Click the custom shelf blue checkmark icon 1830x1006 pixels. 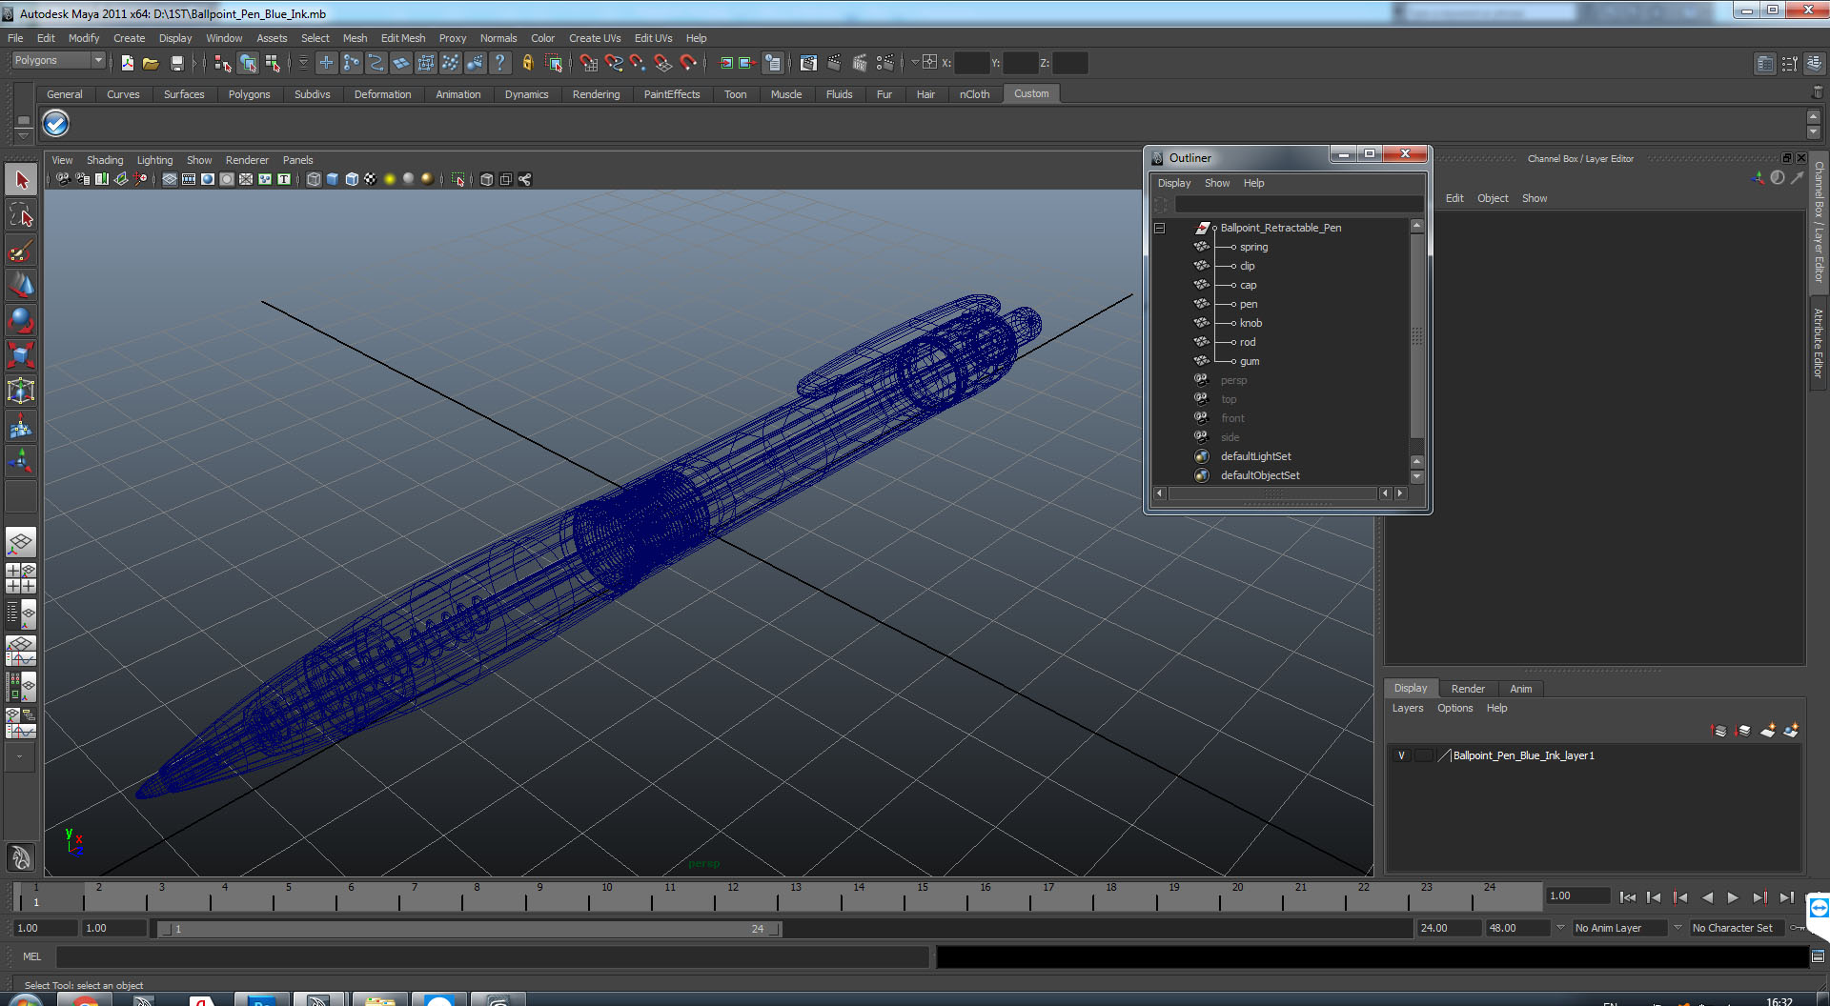[x=56, y=124]
